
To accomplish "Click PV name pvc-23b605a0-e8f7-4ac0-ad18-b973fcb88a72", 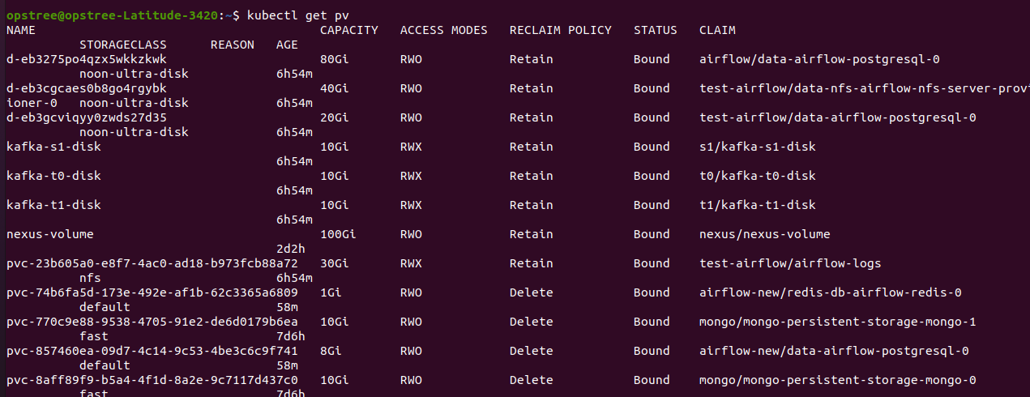I will point(152,263).
